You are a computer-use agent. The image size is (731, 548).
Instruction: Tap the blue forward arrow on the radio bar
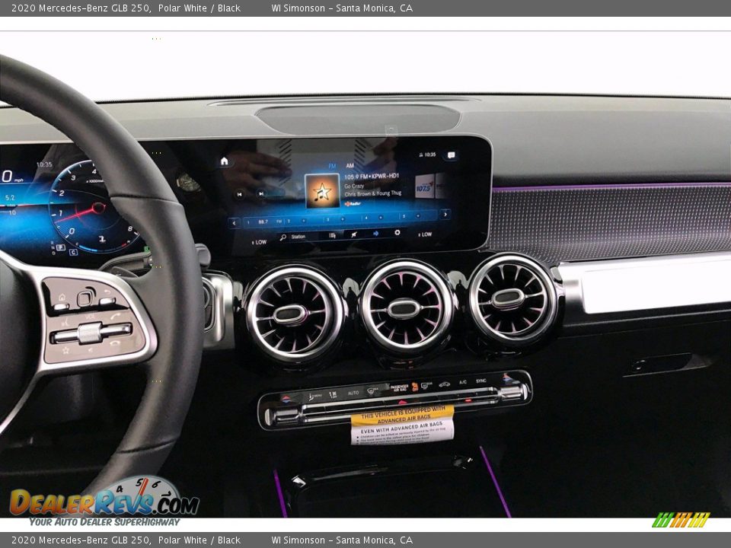point(375,234)
